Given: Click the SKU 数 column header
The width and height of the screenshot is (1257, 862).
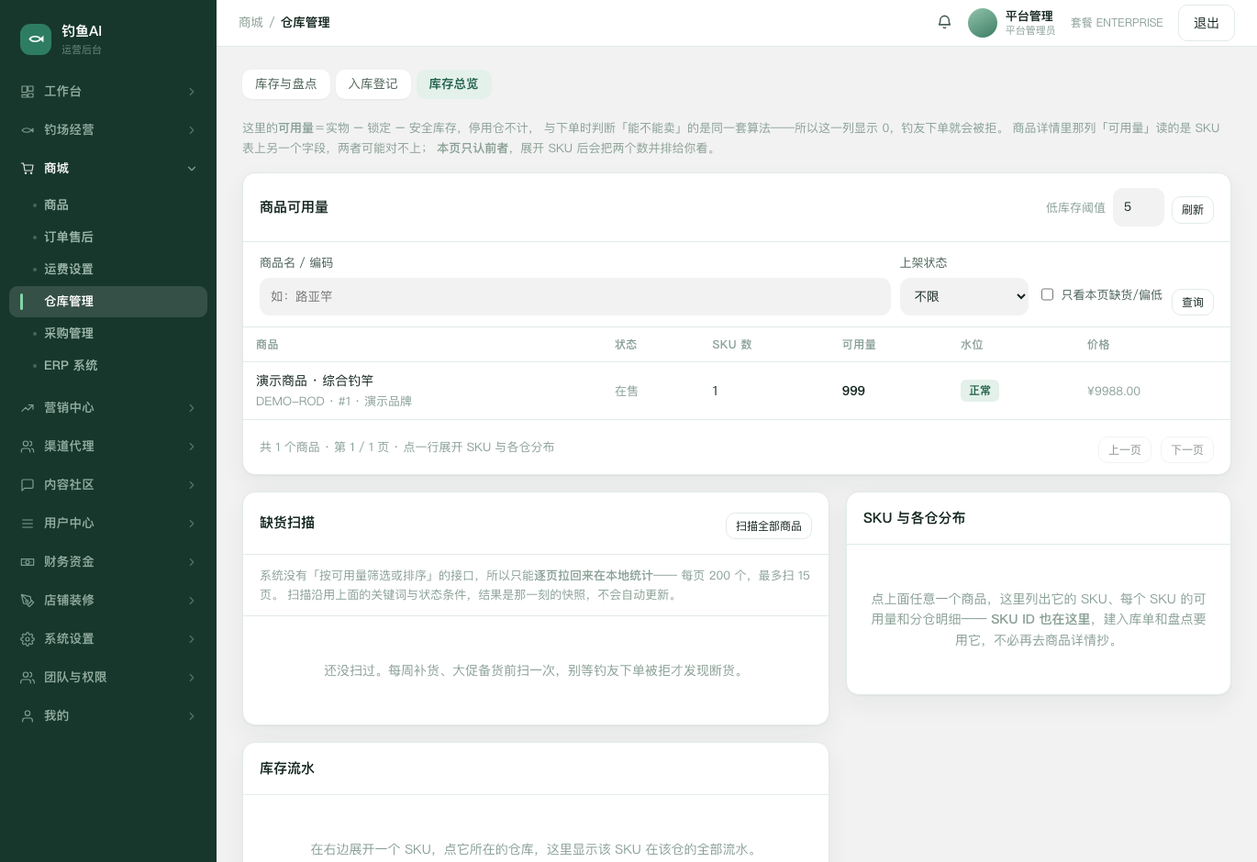Looking at the screenshot, I should (732, 345).
